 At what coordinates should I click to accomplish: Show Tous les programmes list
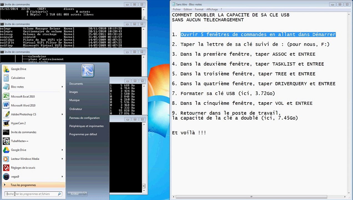23,185
